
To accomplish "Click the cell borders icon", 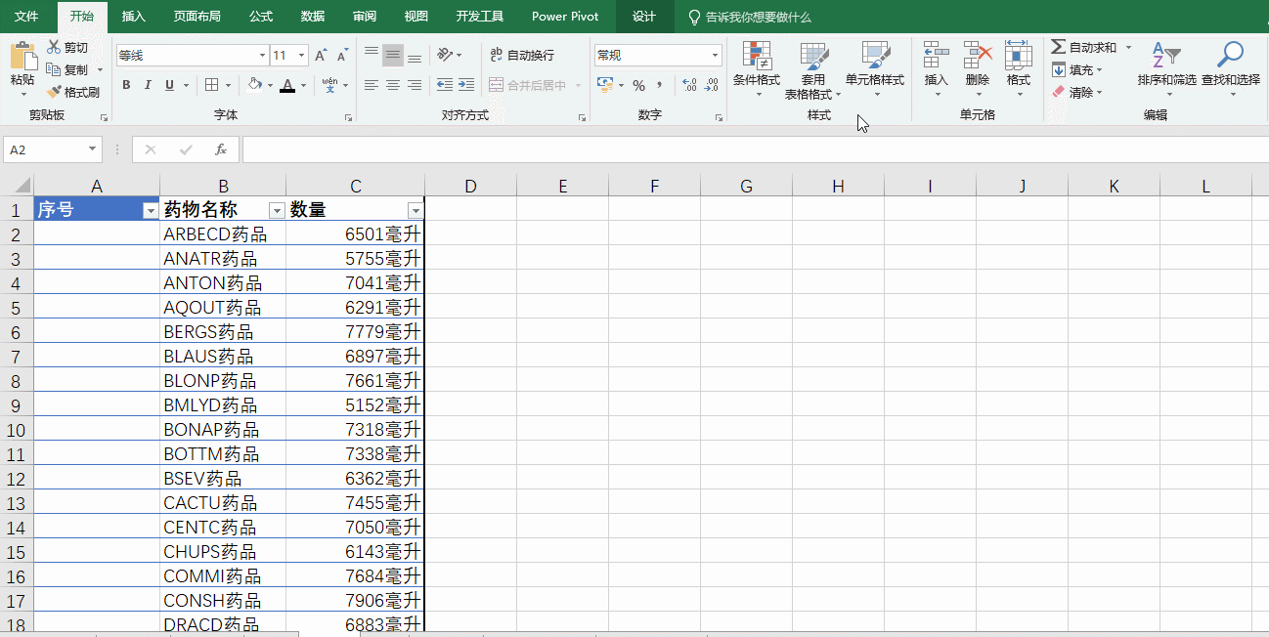I will 212,85.
